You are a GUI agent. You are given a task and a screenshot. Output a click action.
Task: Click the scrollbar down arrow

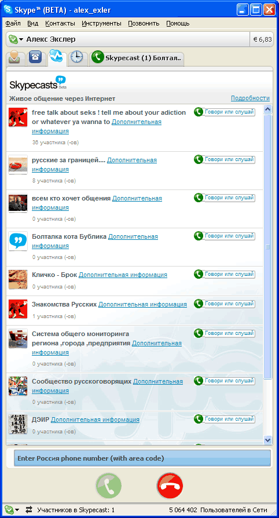(x=268, y=440)
